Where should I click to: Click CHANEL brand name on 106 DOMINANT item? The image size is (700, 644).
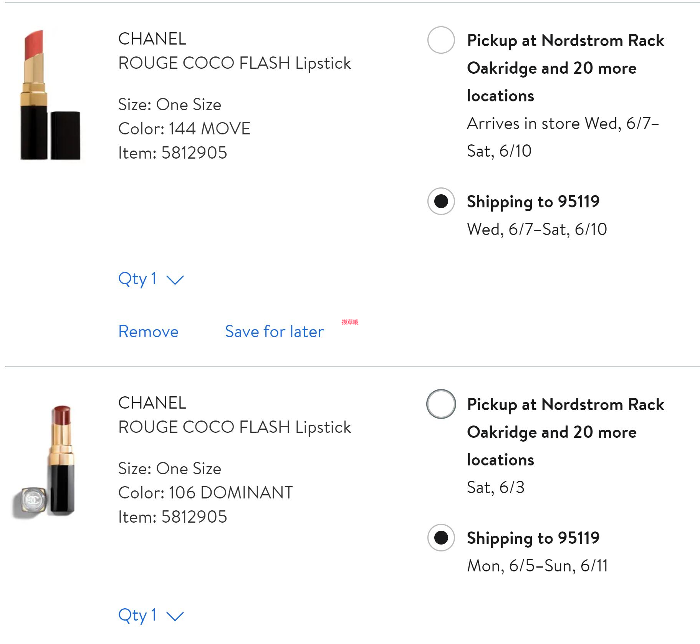coord(152,403)
